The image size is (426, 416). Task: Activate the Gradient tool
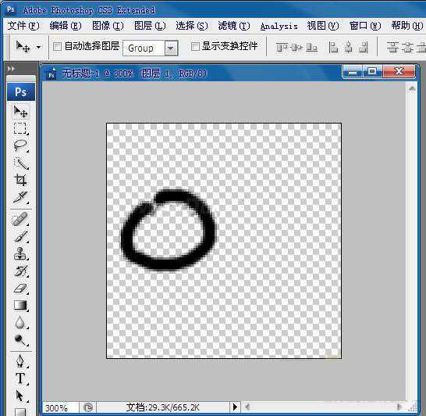[x=20, y=306]
